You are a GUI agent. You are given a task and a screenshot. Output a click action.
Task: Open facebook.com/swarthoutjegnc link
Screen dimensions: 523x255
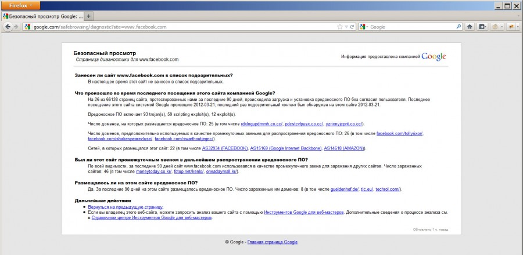(x=184, y=139)
